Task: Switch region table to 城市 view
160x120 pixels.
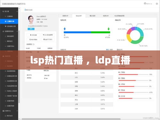Action: pyautogui.click(x=111, y=49)
